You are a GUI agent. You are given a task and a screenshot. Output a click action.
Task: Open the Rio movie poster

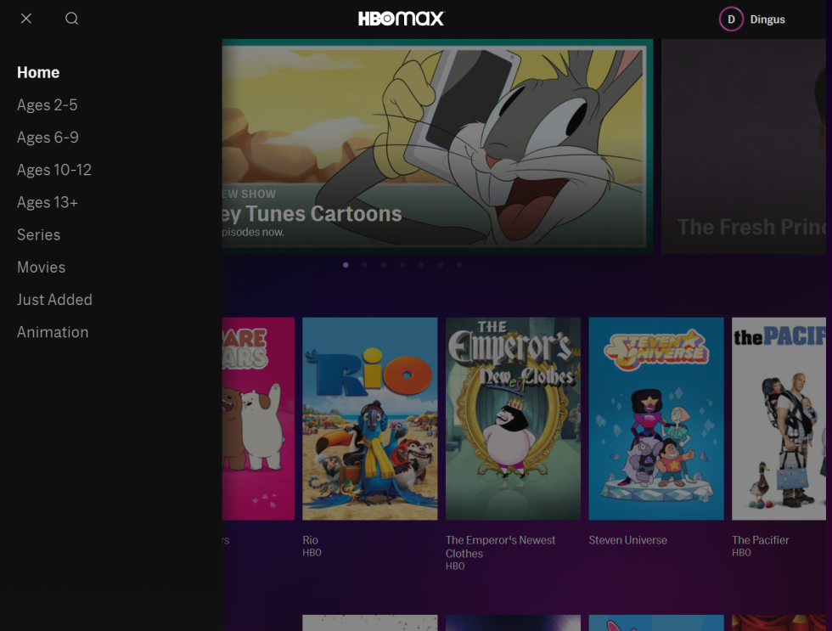(369, 418)
